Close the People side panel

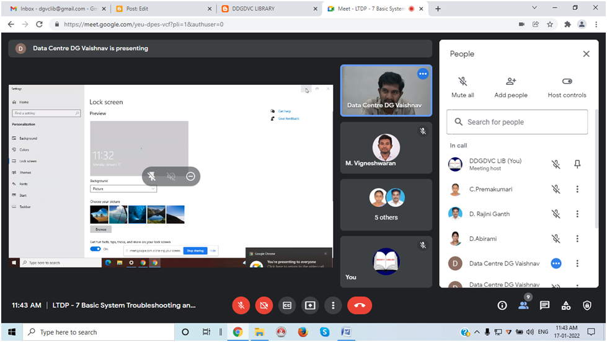(x=586, y=54)
